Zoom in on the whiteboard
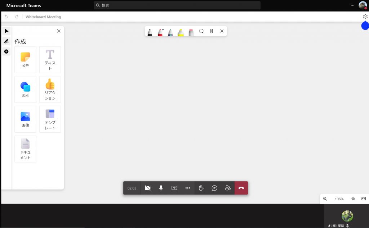This screenshot has height=228, width=369. [x=353, y=199]
